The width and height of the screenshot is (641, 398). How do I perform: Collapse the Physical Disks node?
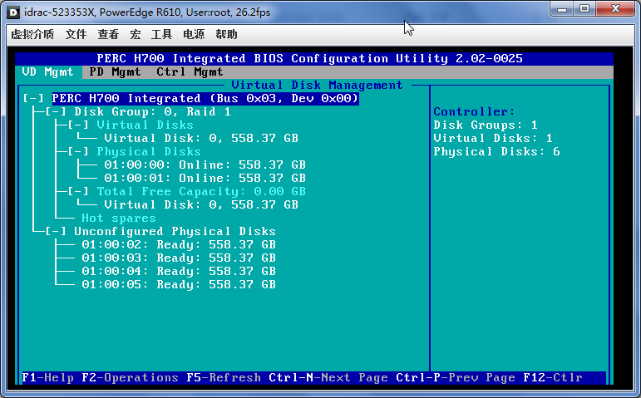[78, 151]
